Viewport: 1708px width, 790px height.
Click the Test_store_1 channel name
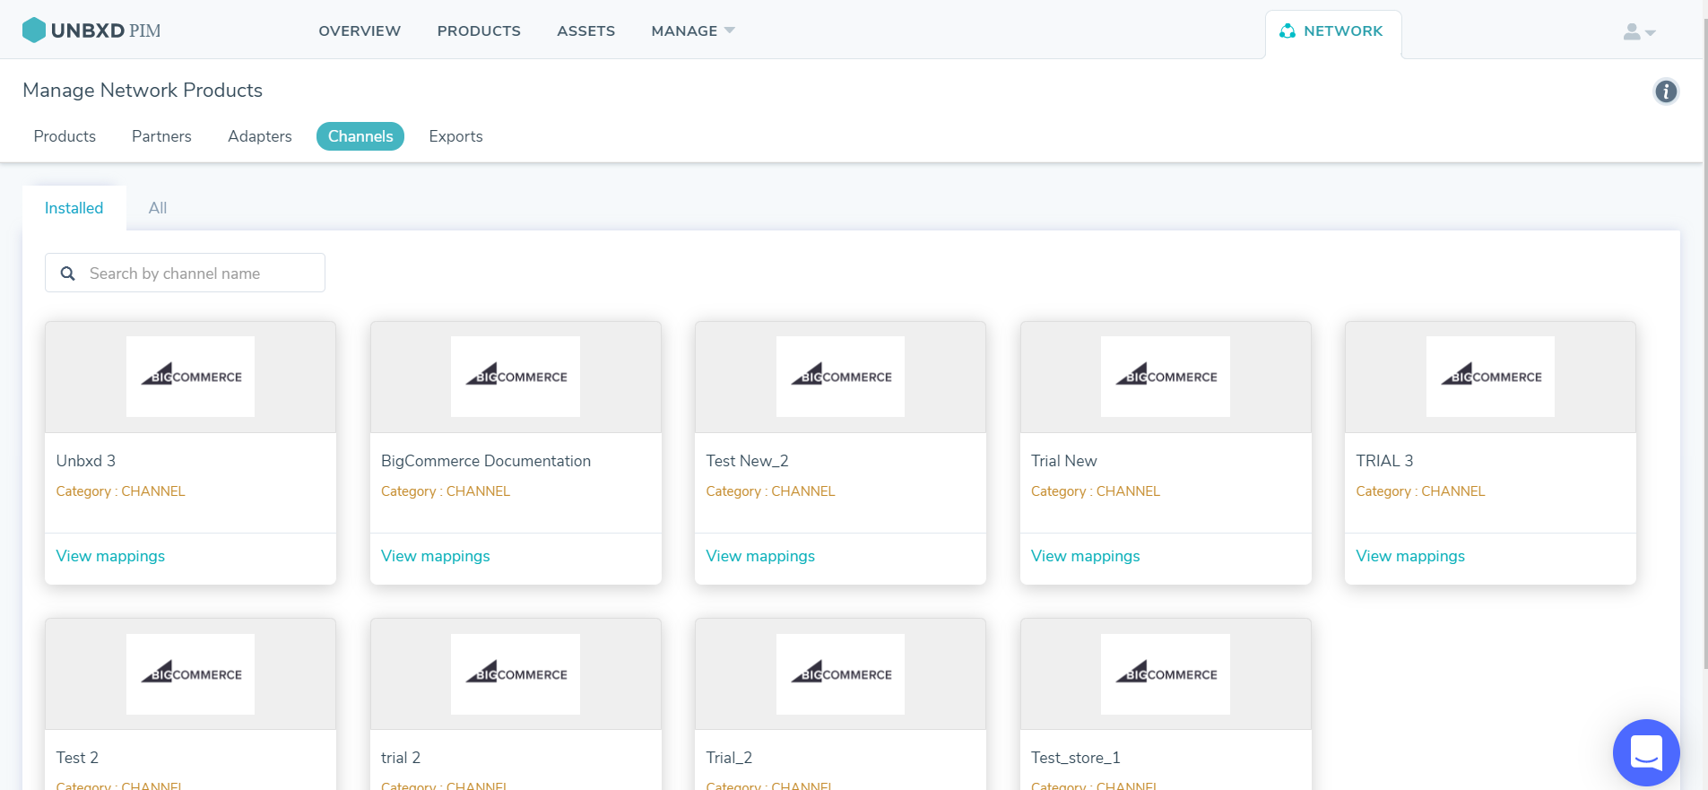tap(1076, 758)
